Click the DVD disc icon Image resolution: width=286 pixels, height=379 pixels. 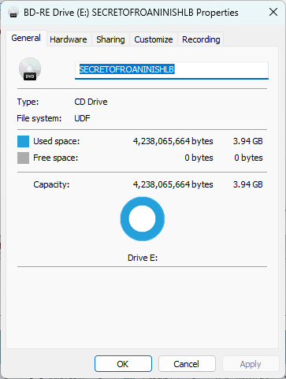30,69
